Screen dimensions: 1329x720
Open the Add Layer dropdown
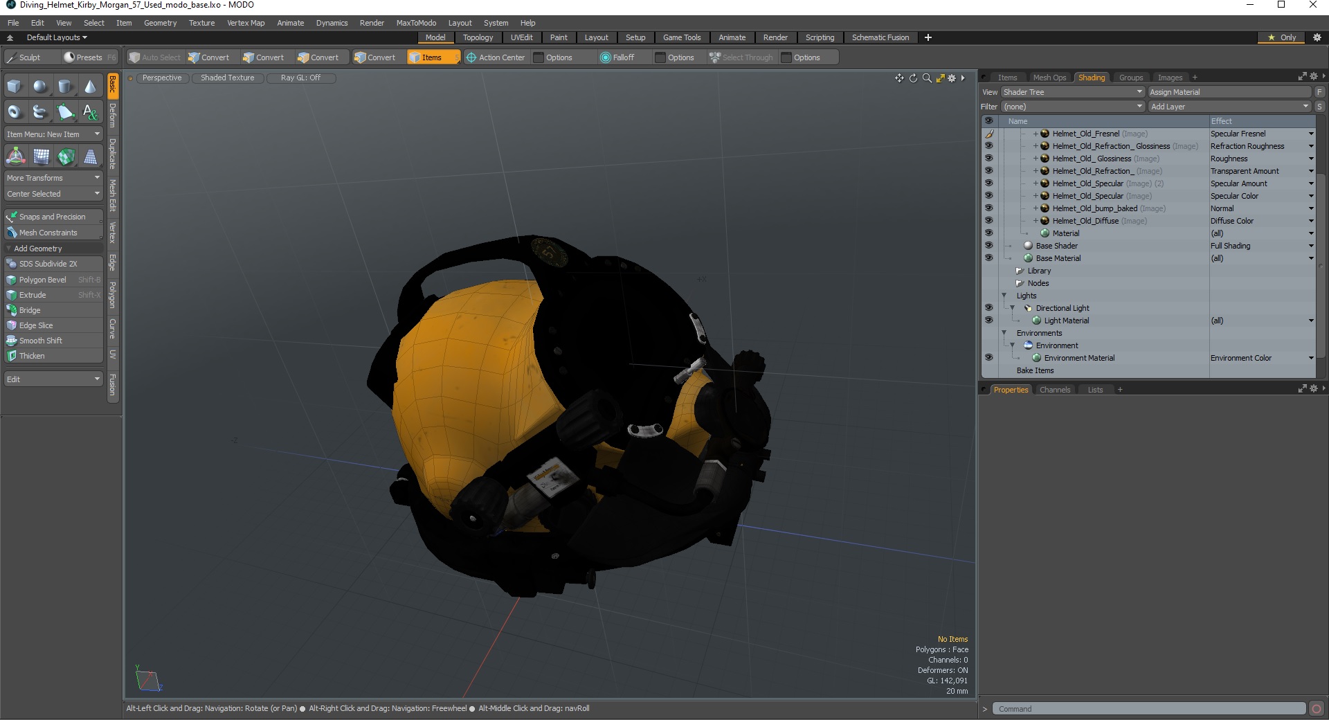tap(1229, 107)
